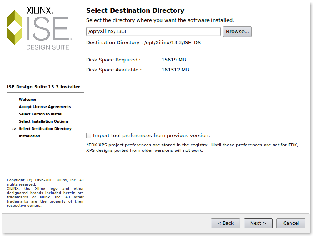Viewport: 313px width, 236px height.
Task: Click the EDK XPS project preferences note
Action: (192, 148)
